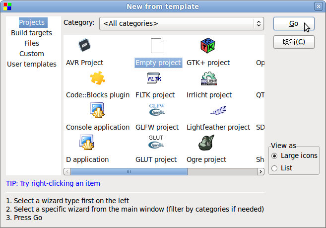The width and height of the screenshot is (326, 228).
Task: Click the scrollbar right arrow
Action: coord(261,171)
